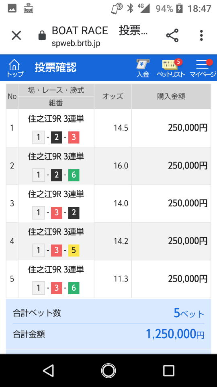
Task: Open the ベットリスト bet list icon
Action: point(171,68)
